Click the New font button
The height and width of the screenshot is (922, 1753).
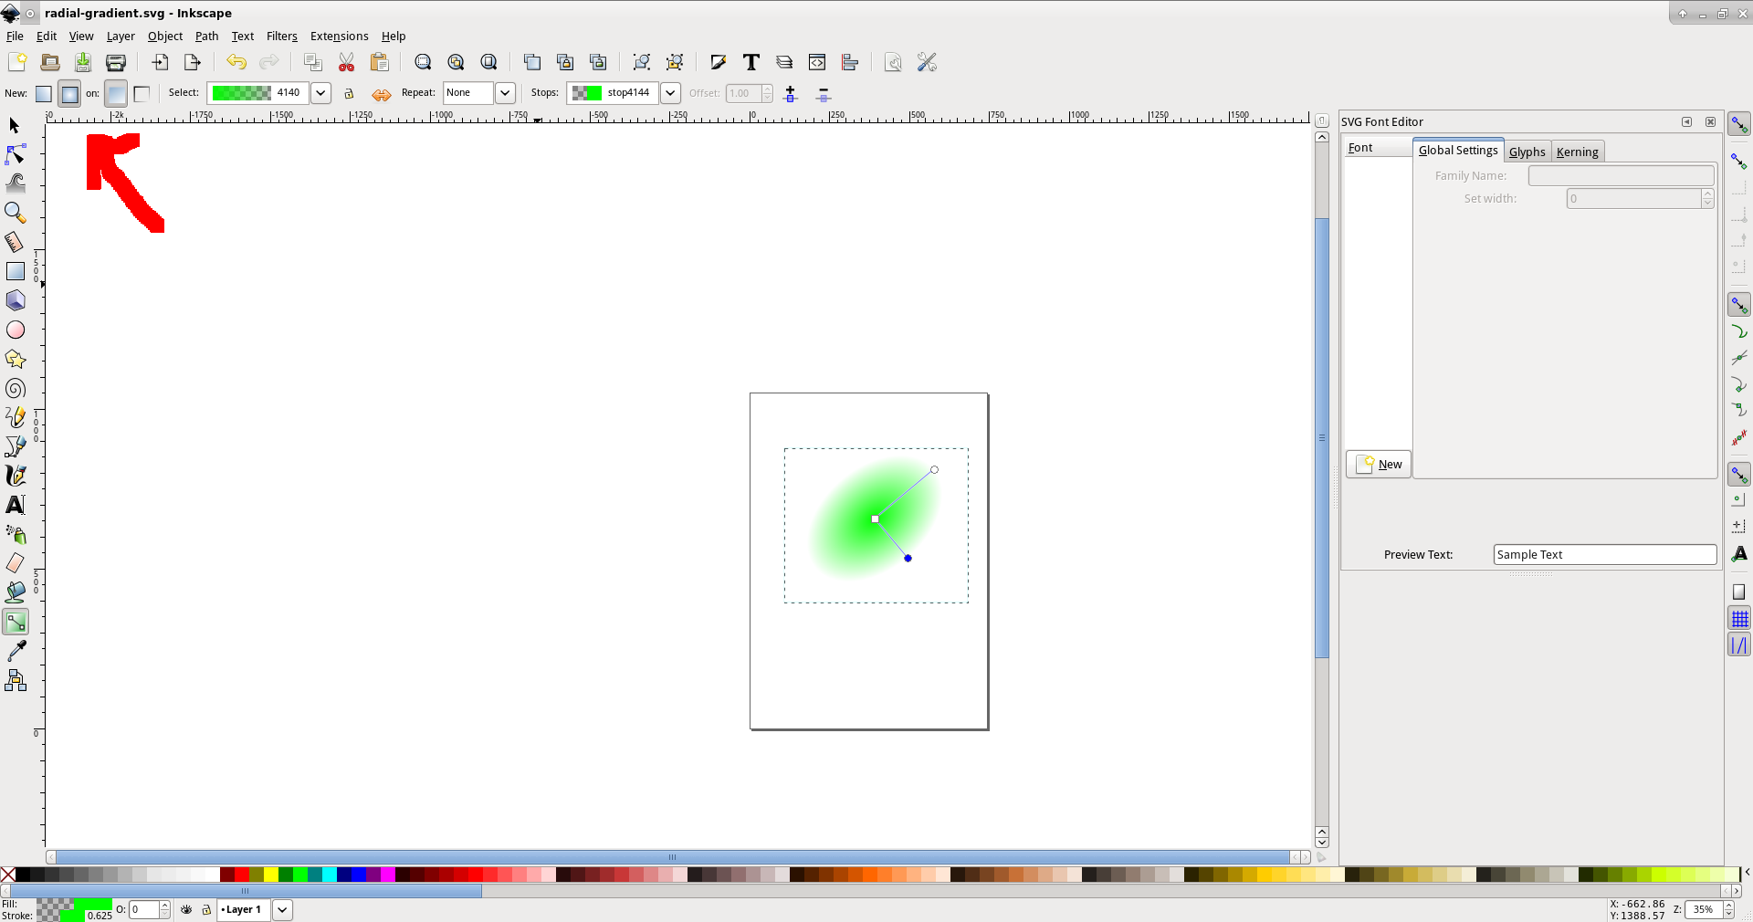(x=1379, y=464)
